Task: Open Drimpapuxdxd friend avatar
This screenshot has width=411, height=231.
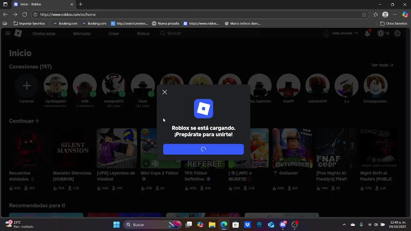Action: click(376, 86)
